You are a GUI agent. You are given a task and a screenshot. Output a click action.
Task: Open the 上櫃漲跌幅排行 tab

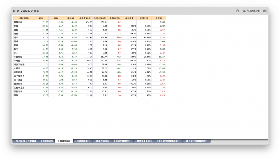pos(101,141)
